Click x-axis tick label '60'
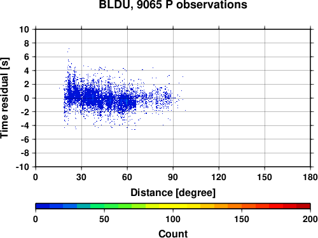 click(x=127, y=177)
